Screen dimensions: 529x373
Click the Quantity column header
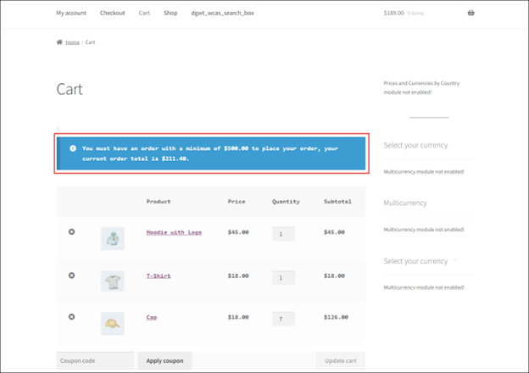point(286,202)
